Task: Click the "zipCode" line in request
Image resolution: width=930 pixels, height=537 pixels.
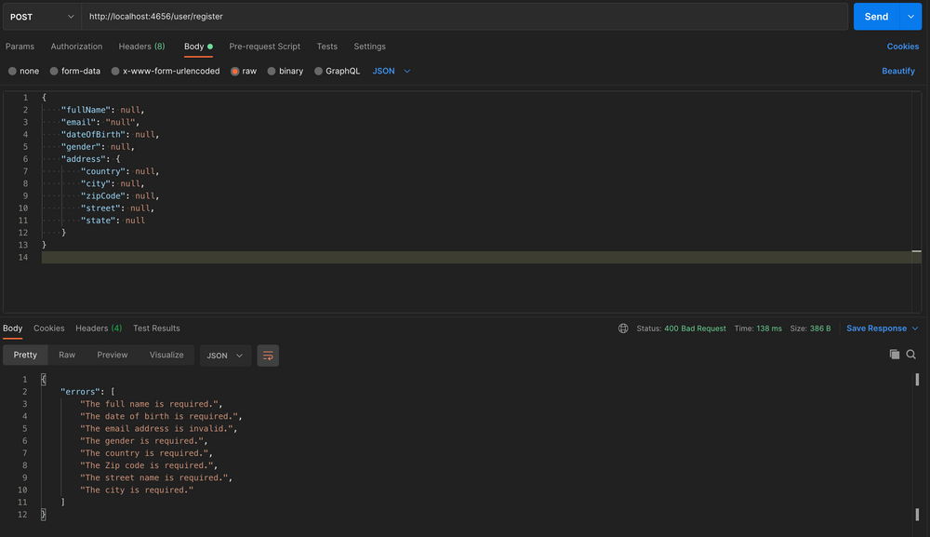Action: click(120, 195)
